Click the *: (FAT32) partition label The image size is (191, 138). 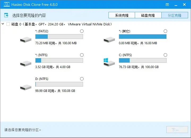tap(42, 31)
